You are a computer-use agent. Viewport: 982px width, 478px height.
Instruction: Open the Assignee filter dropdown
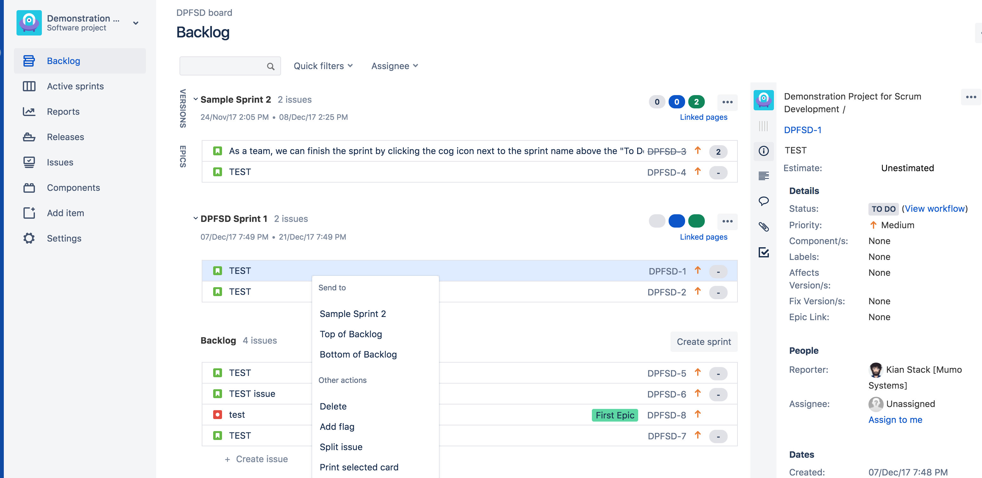click(x=395, y=66)
